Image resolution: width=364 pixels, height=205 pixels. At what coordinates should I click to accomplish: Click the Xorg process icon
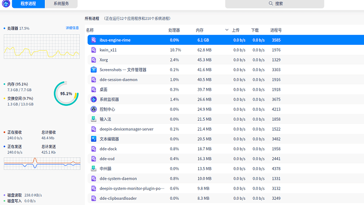click(93, 60)
